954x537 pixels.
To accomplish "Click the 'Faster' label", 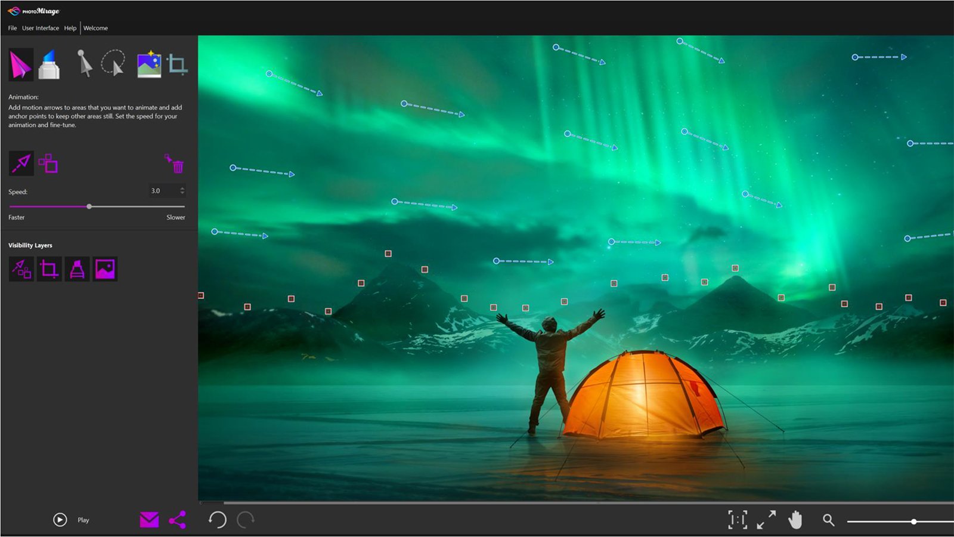I will (x=17, y=217).
